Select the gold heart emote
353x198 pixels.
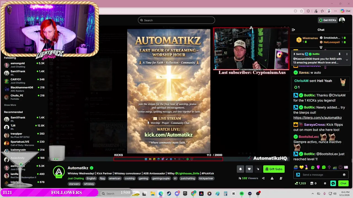(x=301, y=167)
